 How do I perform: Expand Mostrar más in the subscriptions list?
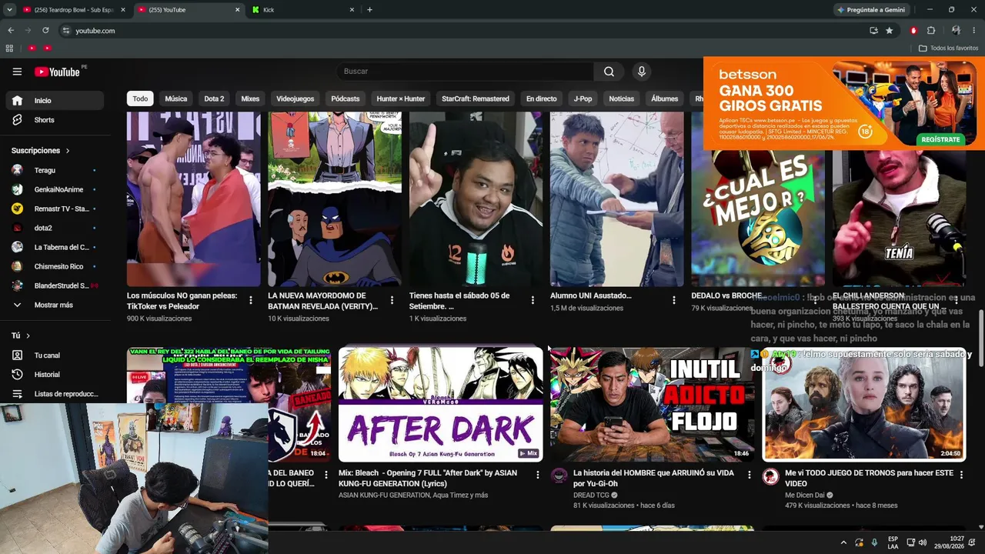point(52,305)
